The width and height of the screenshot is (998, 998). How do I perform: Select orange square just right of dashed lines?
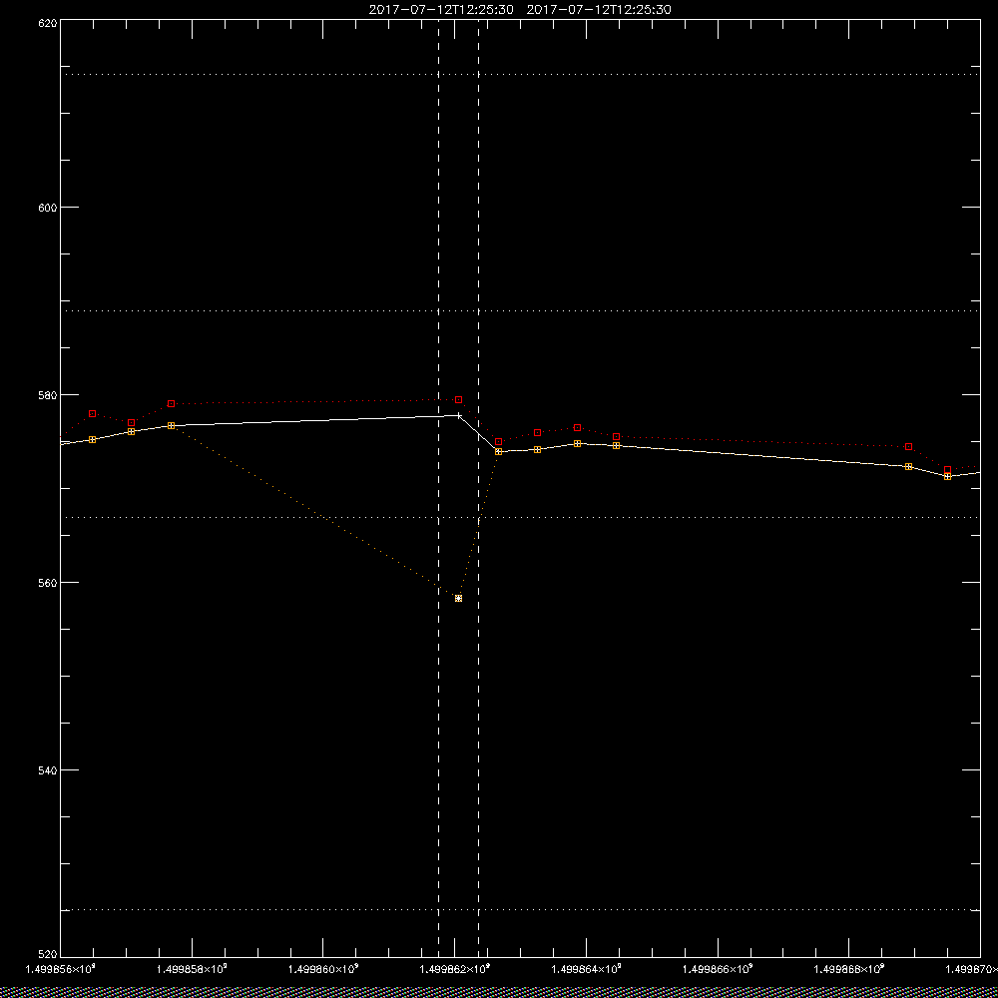point(498,451)
